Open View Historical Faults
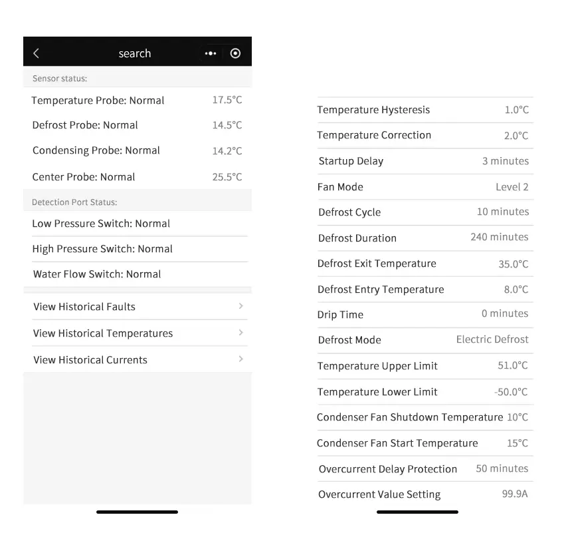The image size is (568, 541). point(84,307)
